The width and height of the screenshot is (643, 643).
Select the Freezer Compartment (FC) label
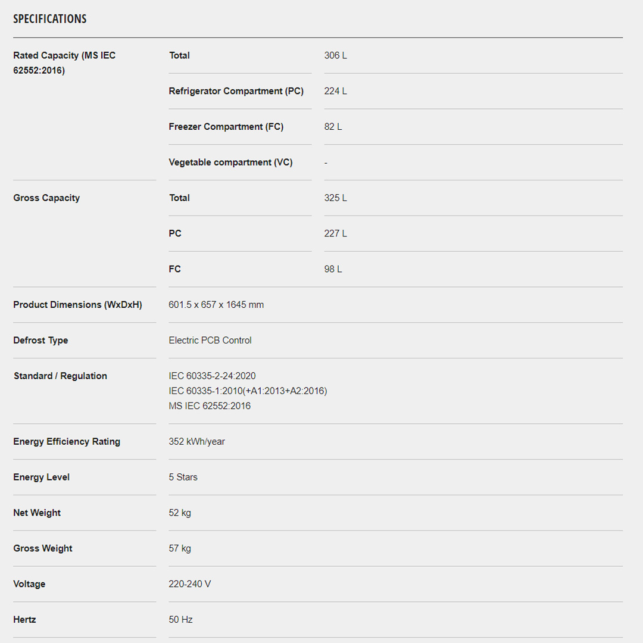tap(226, 127)
